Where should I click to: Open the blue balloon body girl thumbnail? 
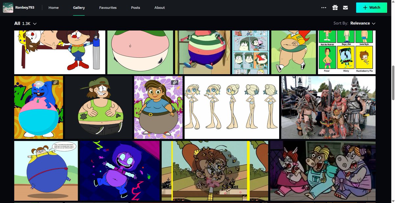click(46, 171)
